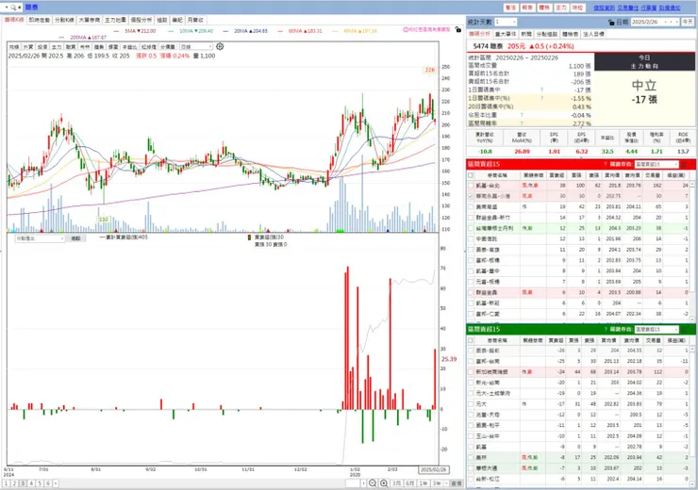Switch to 月營收 tab
This screenshot has height=490, width=698.
pos(195,20)
